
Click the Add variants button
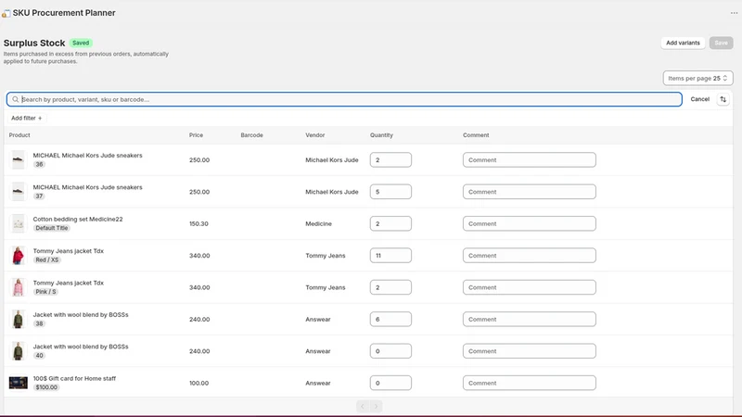683,43
